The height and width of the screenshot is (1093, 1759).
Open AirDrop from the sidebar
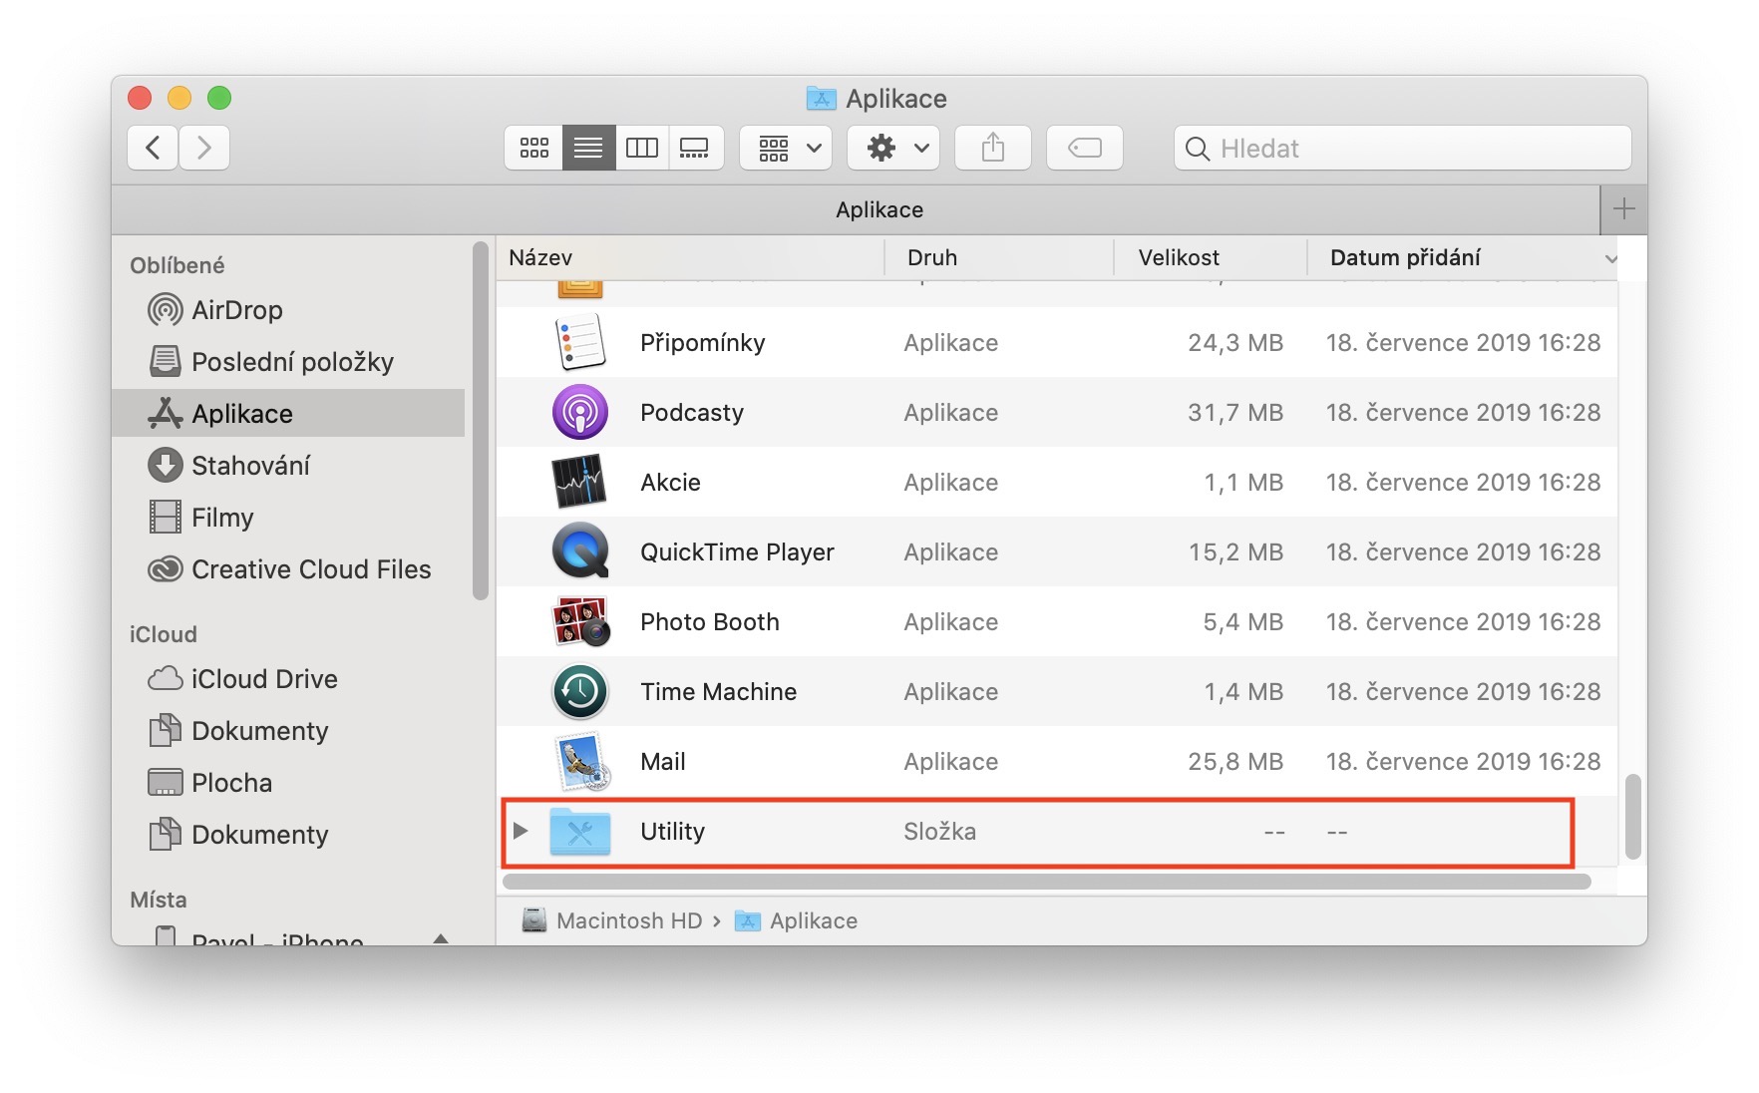(x=236, y=310)
